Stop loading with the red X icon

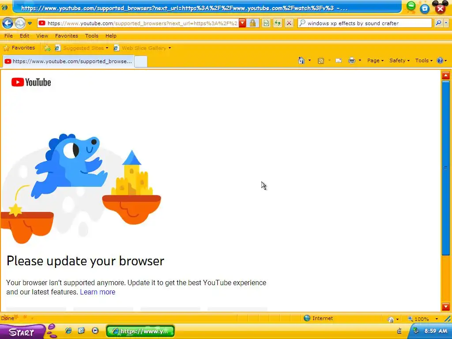tap(289, 23)
